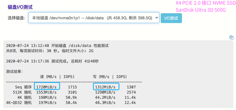The height and width of the screenshot is (110, 236).
Task: Click the start log line at 13:12:48
Action: [57, 46]
